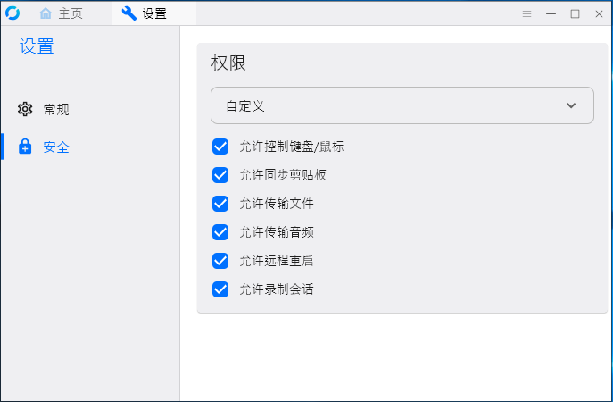Toggle 允许同步剪贴板 checkbox

coord(220,175)
